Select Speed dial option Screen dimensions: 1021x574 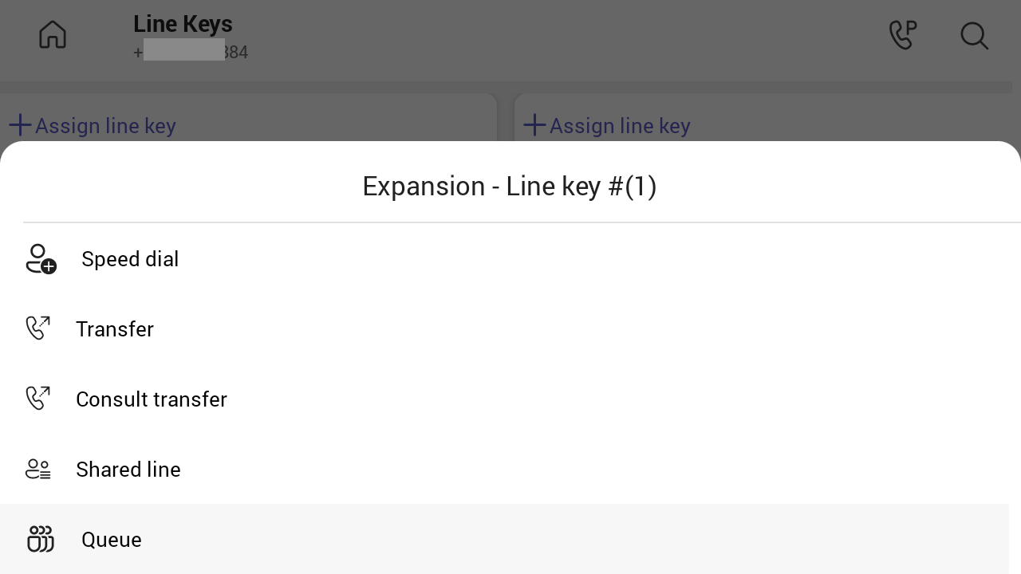(x=504, y=259)
